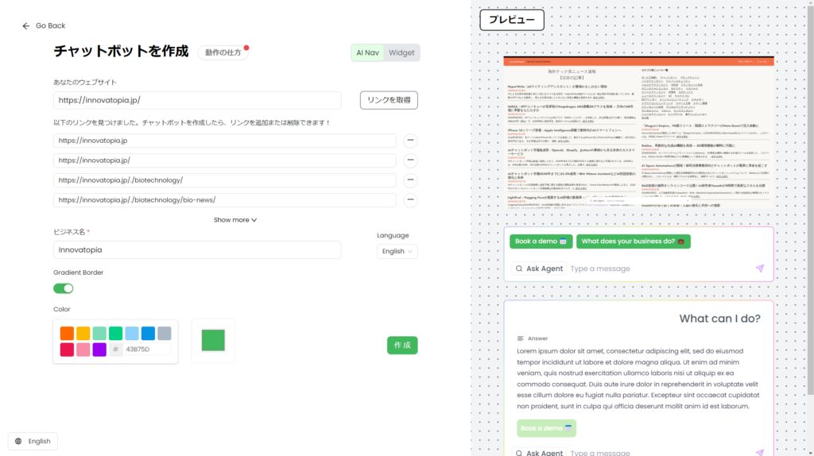Switch to the Widget tab
Image resolution: width=814 pixels, height=456 pixels.
pos(401,52)
